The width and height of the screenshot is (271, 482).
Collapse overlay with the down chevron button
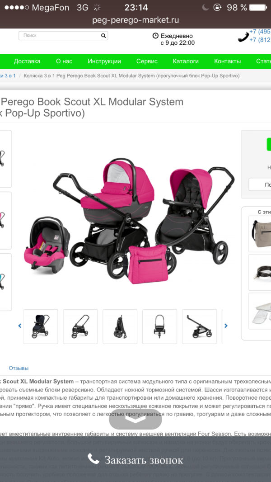coord(135,419)
